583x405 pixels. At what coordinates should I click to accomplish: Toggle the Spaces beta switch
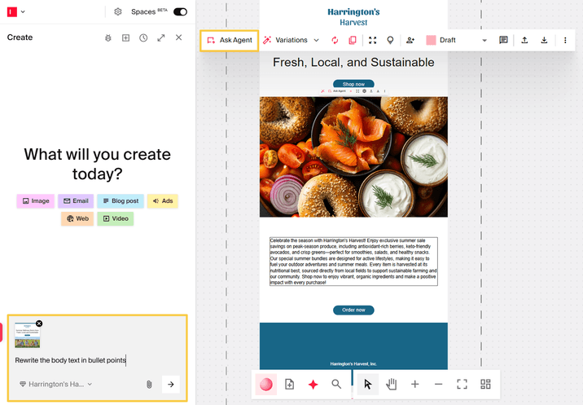click(180, 11)
